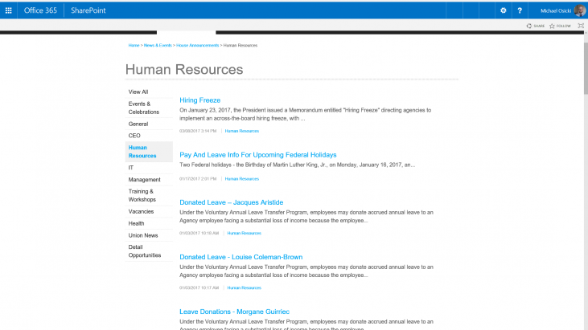Open the app launcher waffle icon
This screenshot has height=330, width=588.
(x=8, y=10)
